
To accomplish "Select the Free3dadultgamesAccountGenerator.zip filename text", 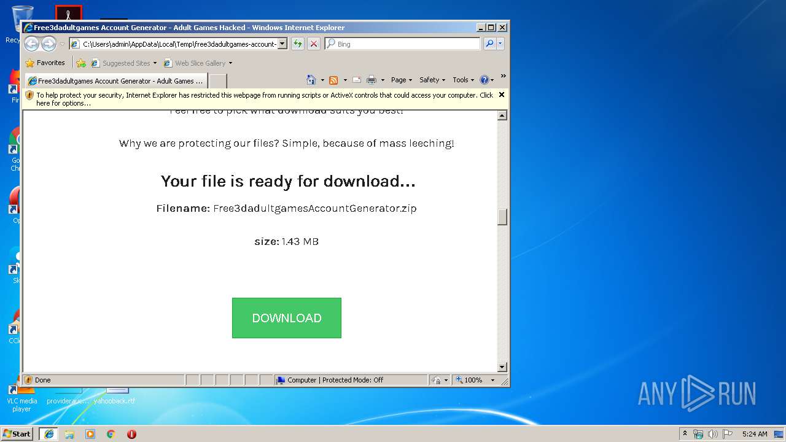I will pos(314,208).
